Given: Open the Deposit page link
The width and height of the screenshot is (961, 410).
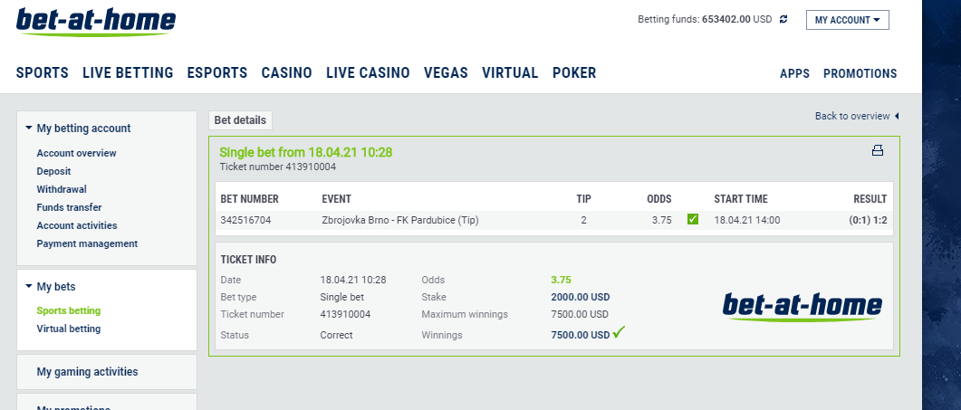Looking at the screenshot, I should click(x=53, y=171).
